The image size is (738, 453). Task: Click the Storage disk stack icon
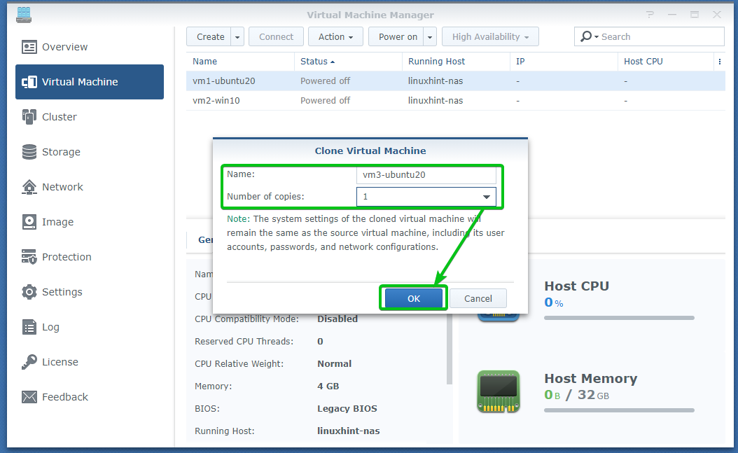pyautogui.click(x=29, y=152)
